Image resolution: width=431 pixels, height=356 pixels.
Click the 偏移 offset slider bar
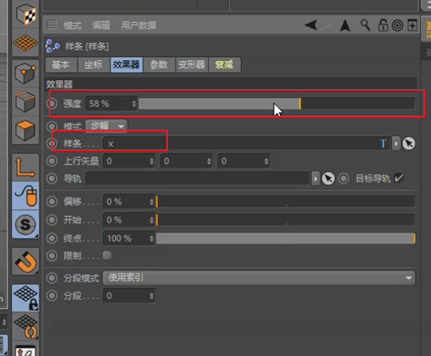pyautogui.click(x=285, y=201)
